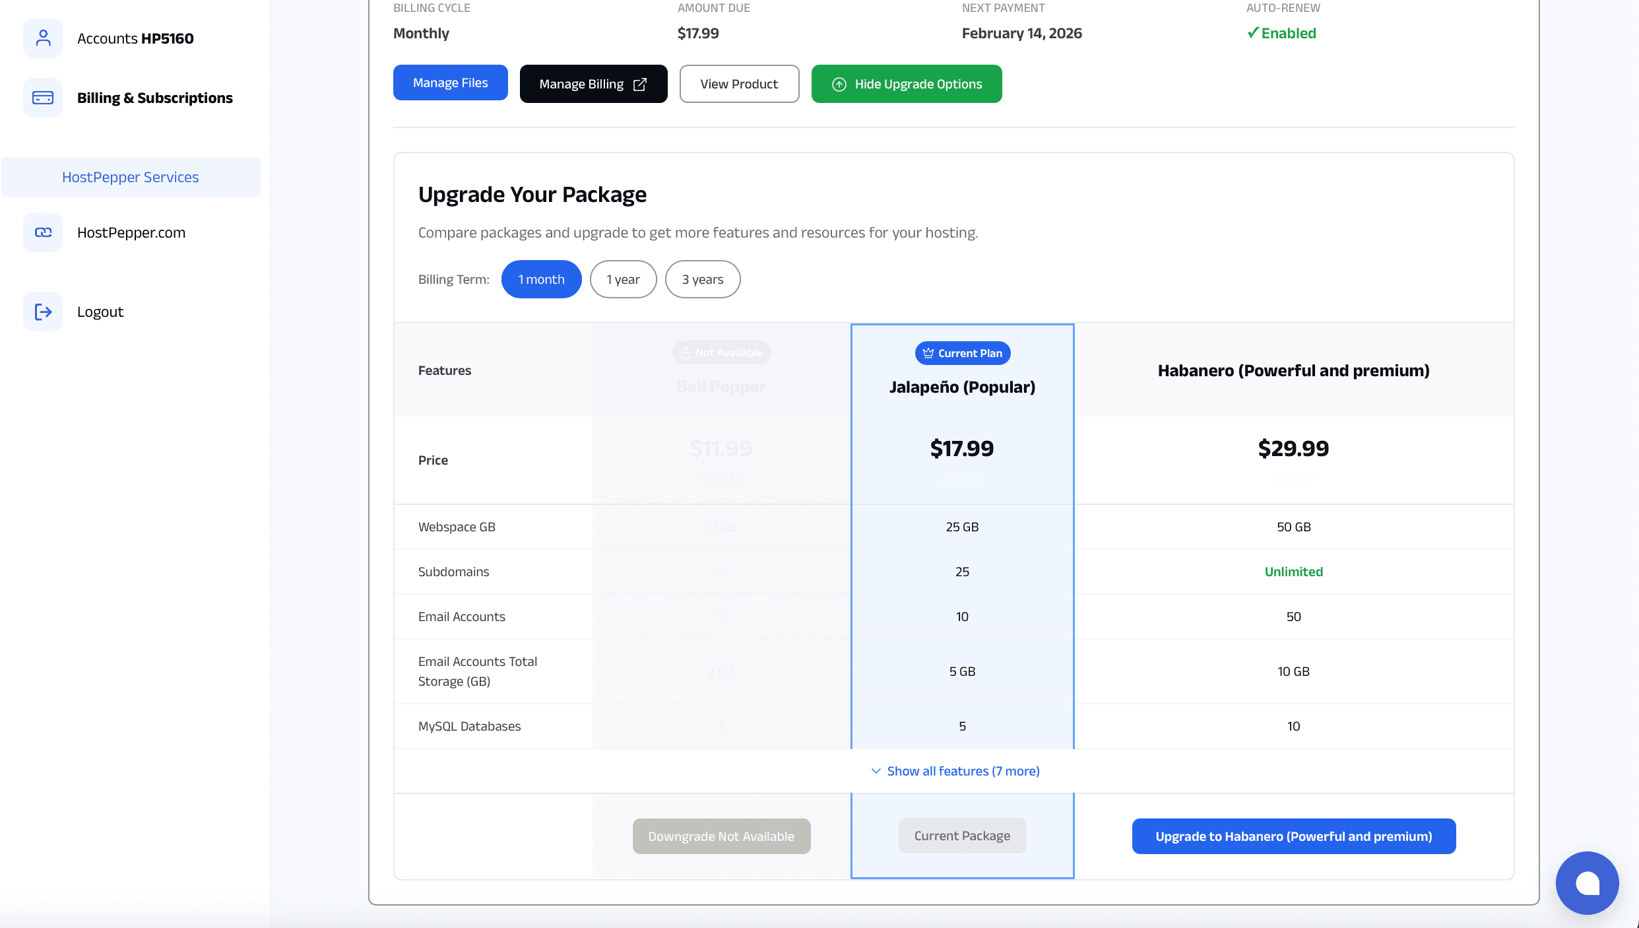The width and height of the screenshot is (1639, 928).
Task: Click the Manage Files button
Action: click(x=450, y=83)
